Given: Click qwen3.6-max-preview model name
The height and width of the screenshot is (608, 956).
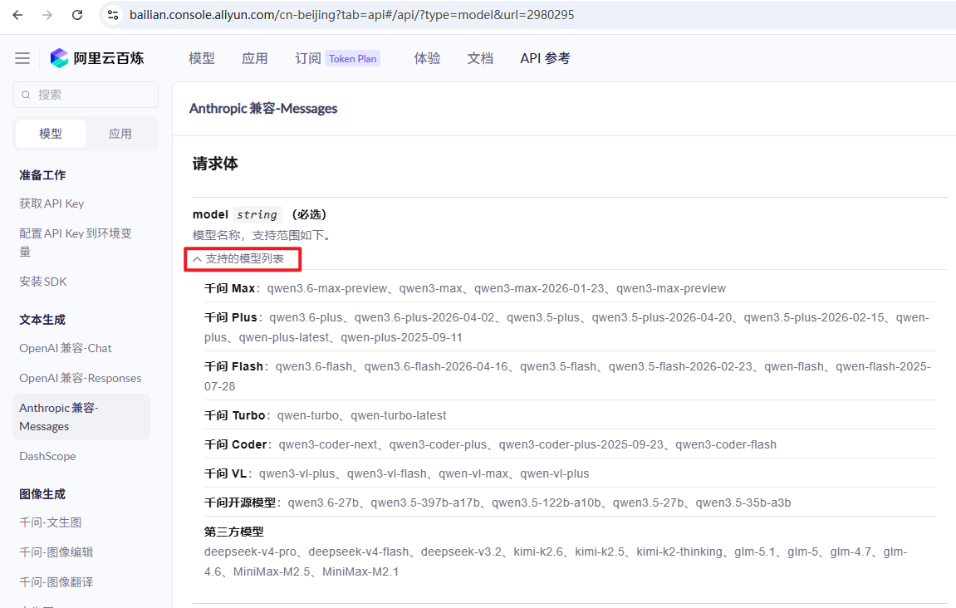Looking at the screenshot, I should (x=327, y=288).
